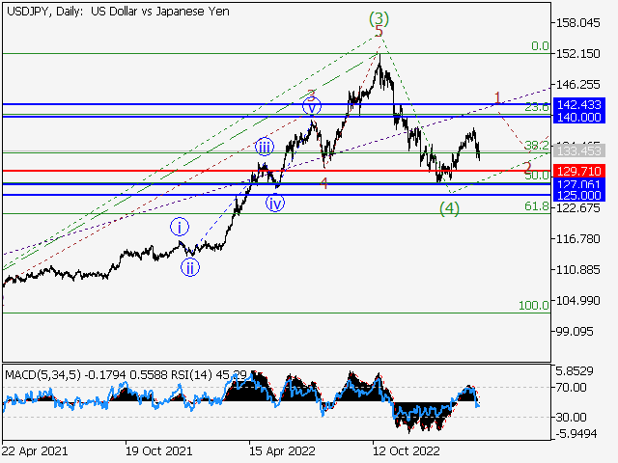Click the circled blue wave ii marker

pos(190,267)
